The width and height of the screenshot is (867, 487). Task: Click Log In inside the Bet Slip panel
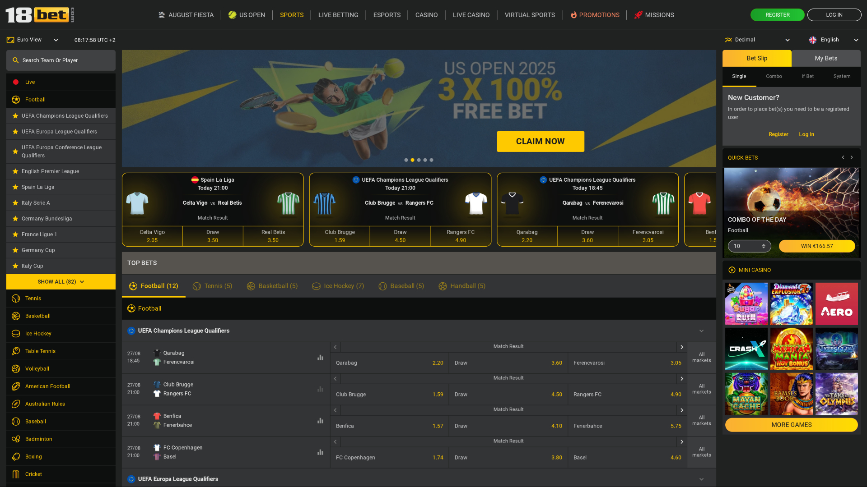tap(806, 134)
